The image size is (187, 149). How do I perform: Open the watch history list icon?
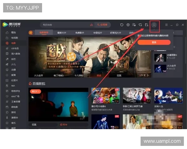pyautogui.click(x=134, y=25)
